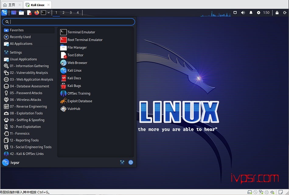Open VulnHub from favorites
This screenshot has height=195, width=289.
click(x=96, y=109)
